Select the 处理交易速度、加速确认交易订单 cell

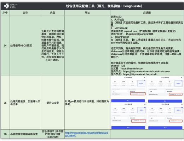(x=25, y=103)
